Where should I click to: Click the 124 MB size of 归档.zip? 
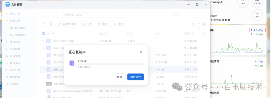point(160,69)
